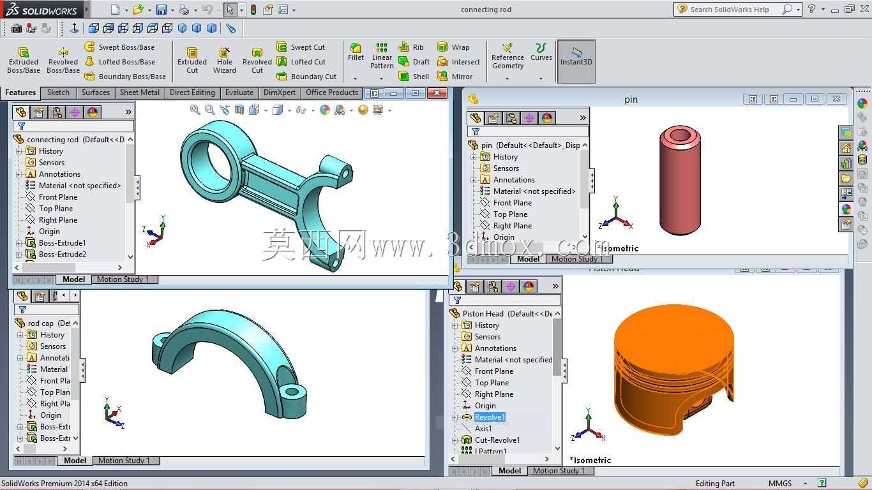Open DisplayManager tab in pin window panel
Viewport: 872px width, 490px height.
(x=547, y=118)
